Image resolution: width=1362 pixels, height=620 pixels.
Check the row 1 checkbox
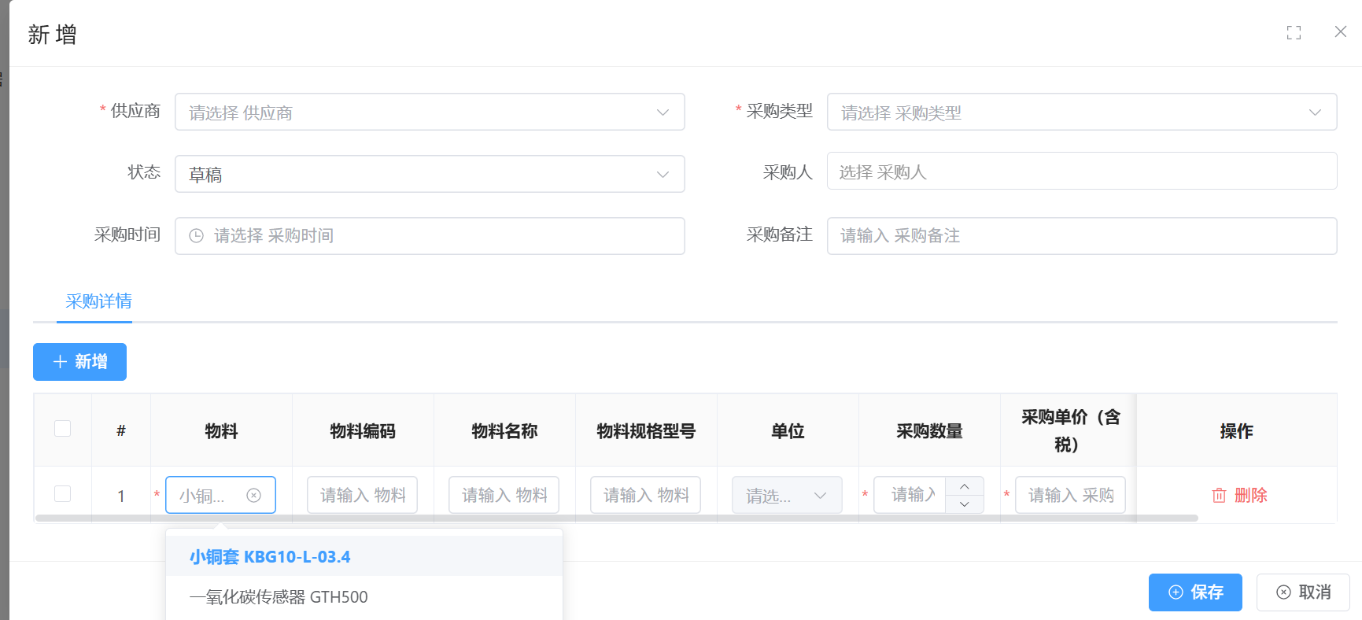(x=62, y=494)
